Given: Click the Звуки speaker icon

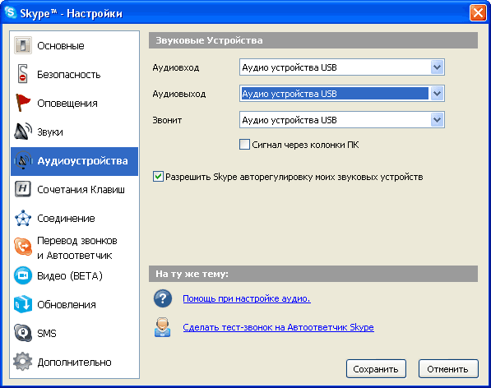Looking at the screenshot, I should tap(23, 132).
